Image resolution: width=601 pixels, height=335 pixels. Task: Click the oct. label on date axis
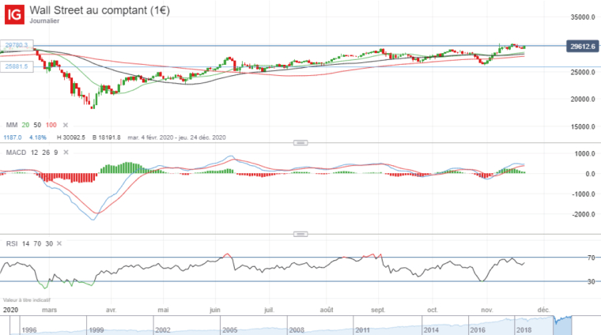pos(433,310)
